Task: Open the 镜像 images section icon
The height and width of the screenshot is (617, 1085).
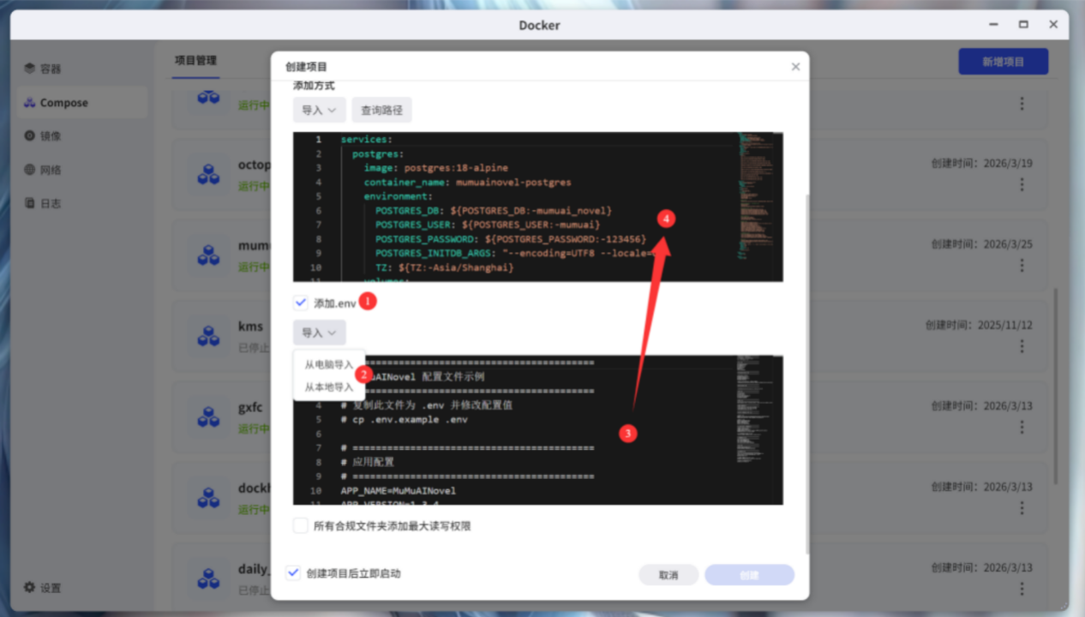Action: [x=29, y=135]
